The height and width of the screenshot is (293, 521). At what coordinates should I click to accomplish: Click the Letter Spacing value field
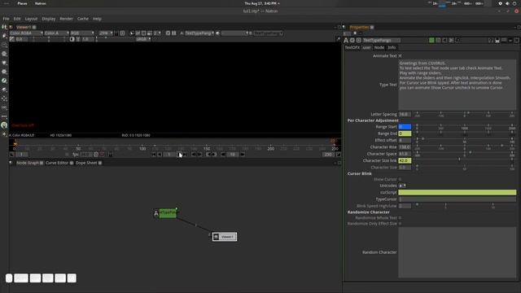point(405,114)
